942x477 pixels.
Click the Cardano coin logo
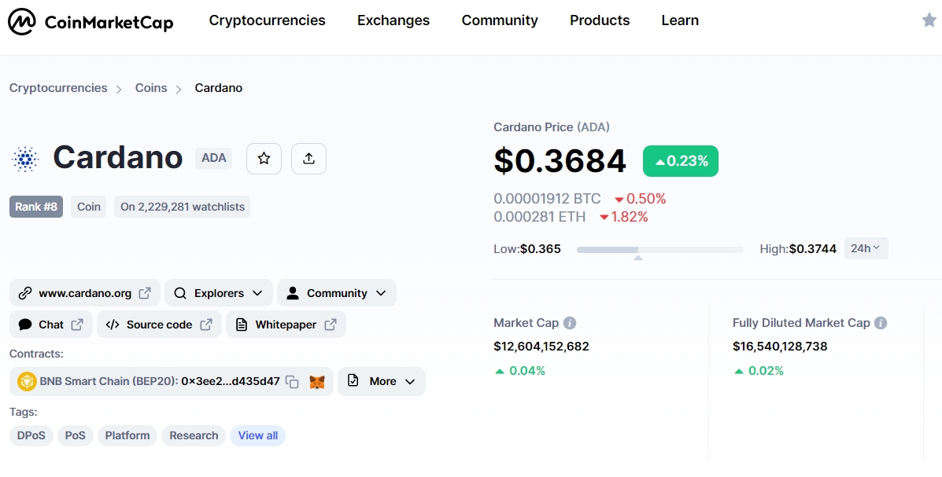(x=25, y=159)
